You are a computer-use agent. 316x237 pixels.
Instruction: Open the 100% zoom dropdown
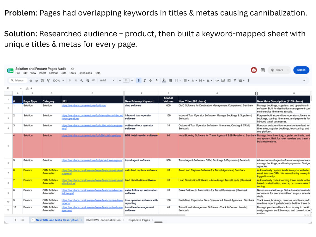coord(58,80)
